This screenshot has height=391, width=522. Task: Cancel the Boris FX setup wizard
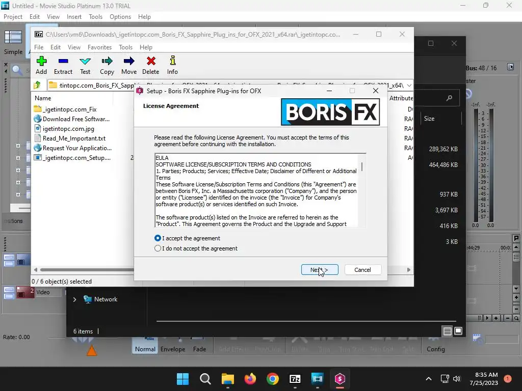tap(362, 270)
